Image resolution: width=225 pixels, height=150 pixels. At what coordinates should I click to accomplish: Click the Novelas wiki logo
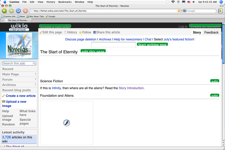(x=19, y=45)
